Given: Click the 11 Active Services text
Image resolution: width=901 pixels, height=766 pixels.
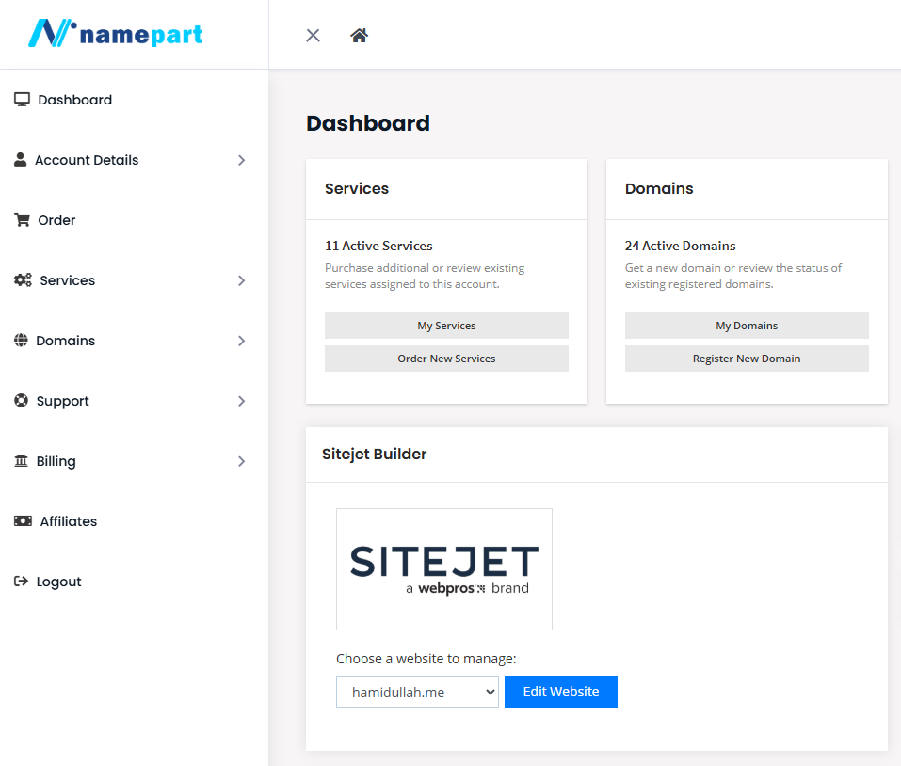Looking at the screenshot, I should 378,246.
